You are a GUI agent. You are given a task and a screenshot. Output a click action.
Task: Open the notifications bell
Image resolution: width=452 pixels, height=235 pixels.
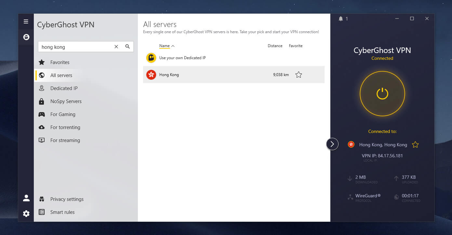341,19
